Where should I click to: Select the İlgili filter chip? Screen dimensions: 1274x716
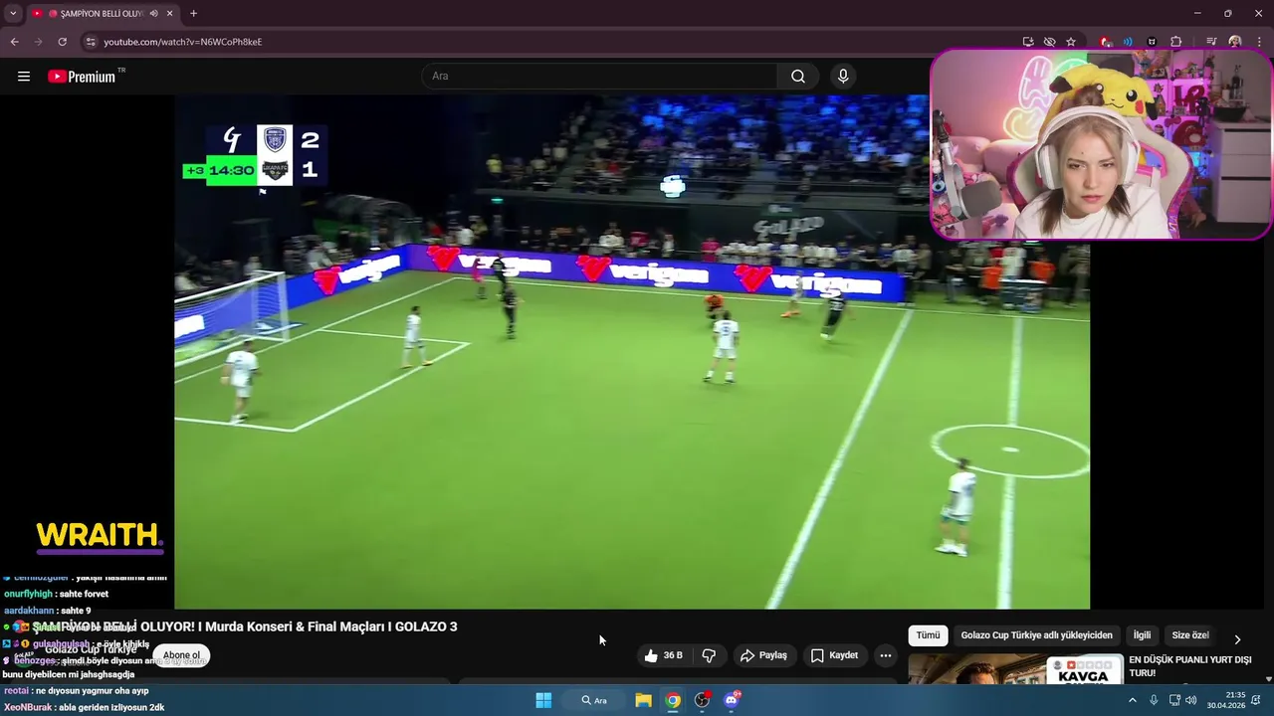[1142, 635]
